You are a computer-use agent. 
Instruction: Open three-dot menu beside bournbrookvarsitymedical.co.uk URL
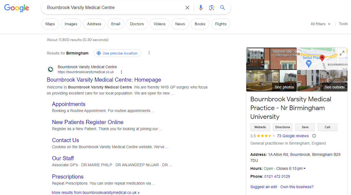click(121, 72)
